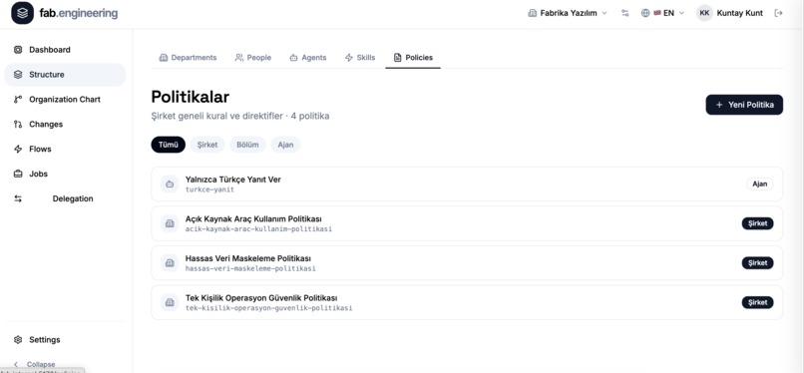Click the sliders preferences icon in the header

[x=624, y=13]
